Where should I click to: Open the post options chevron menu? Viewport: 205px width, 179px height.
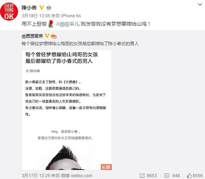(x=200, y=5)
